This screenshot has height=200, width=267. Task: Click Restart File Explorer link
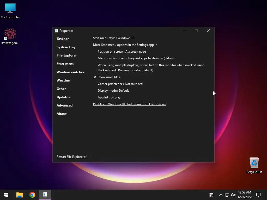coord(72,157)
